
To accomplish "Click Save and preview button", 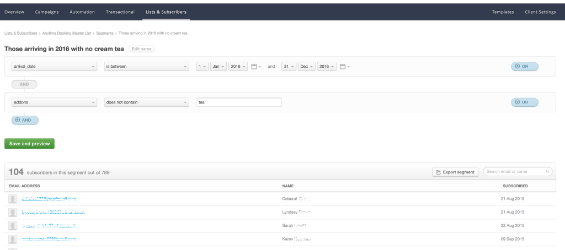I will [30, 144].
